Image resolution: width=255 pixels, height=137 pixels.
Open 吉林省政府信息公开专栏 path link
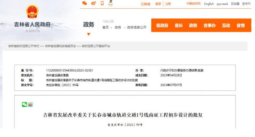pos(24,46)
